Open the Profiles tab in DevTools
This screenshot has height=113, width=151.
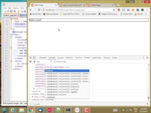87,58
